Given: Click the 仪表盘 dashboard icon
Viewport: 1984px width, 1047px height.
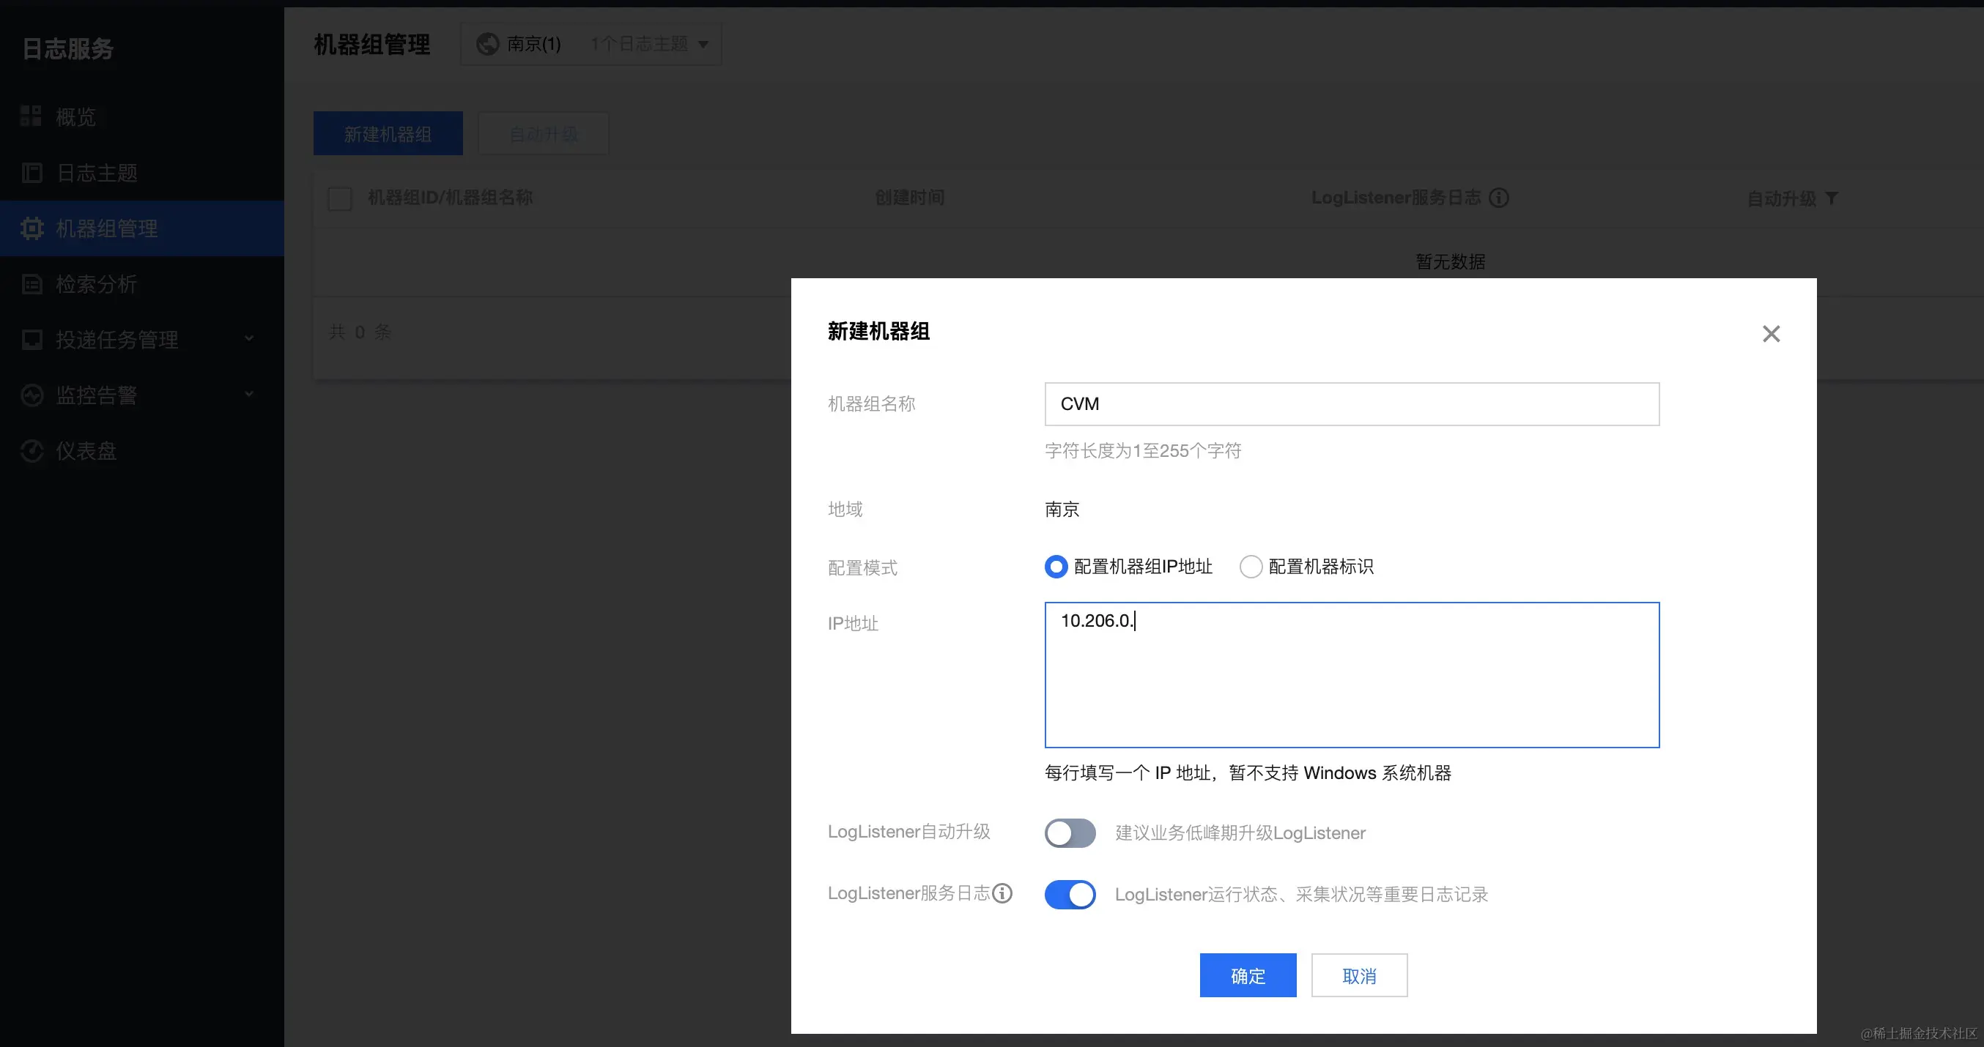Looking at the screenshot, I should click(x=32, y=451).
